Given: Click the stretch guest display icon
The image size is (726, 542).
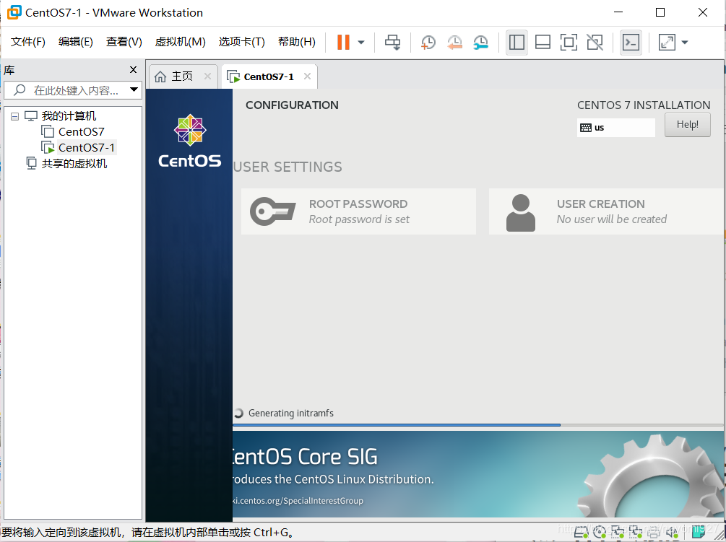Looking at the screenshot, I should [x=667, y=42].
